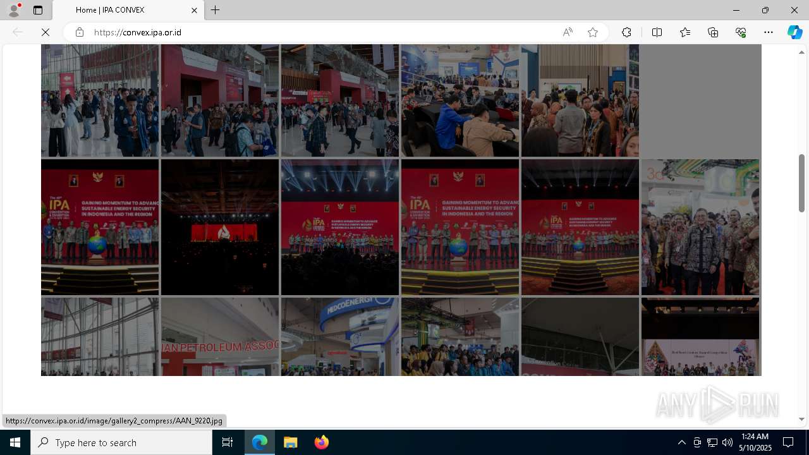Open fourth IPA stage globe photo thumbnail
Viewport: 809px width, 455px height.
pyautogui.click(x=460, y=227)
